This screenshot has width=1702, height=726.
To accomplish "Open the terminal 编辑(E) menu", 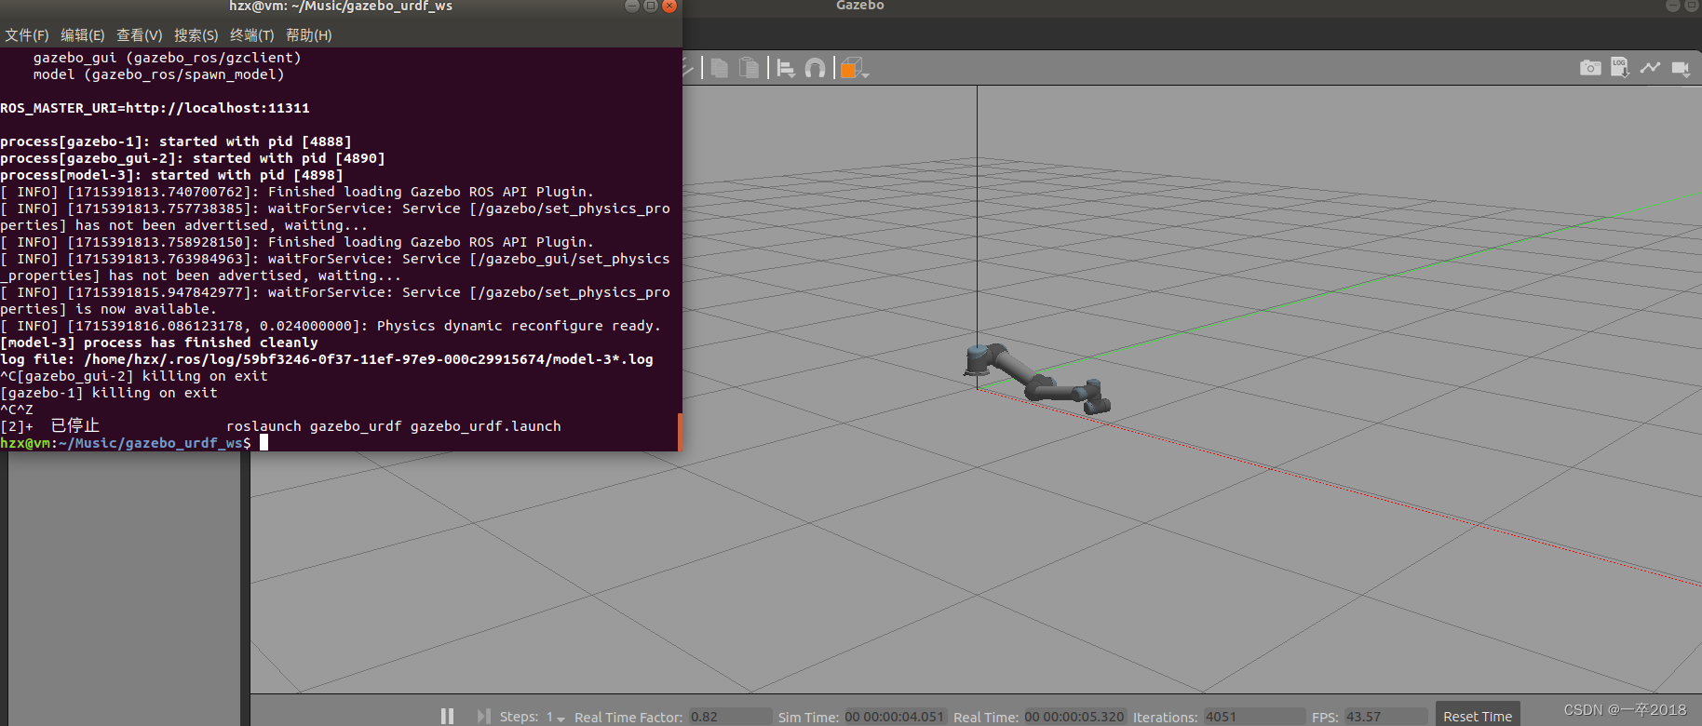I will pyautogui.click(x=83, y=35).
